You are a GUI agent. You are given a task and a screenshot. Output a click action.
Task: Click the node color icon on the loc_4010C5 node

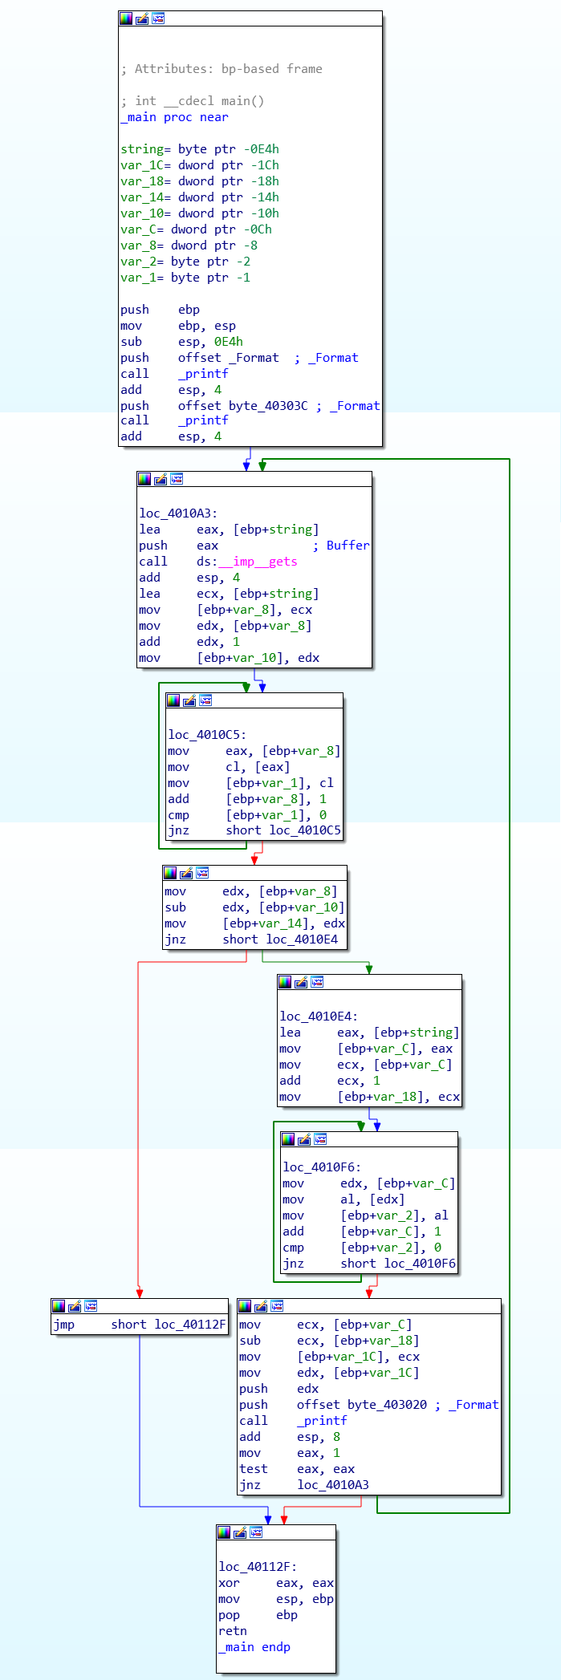(x=173, y=700)
